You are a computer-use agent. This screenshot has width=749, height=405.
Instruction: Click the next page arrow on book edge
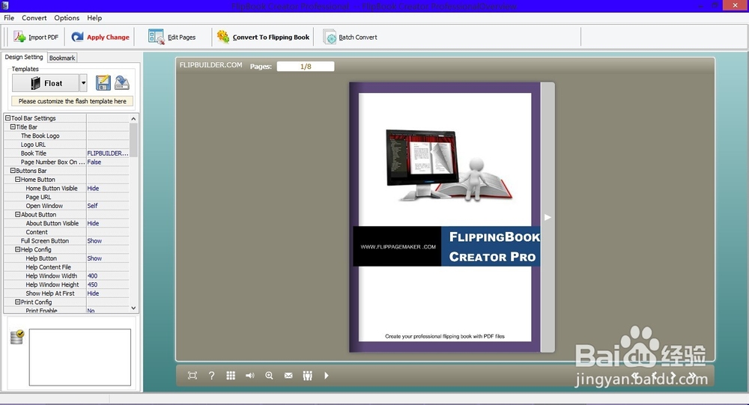(548, 217)
